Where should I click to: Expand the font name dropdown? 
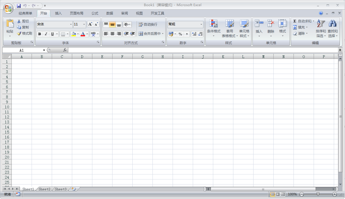(x=71, y=25)
